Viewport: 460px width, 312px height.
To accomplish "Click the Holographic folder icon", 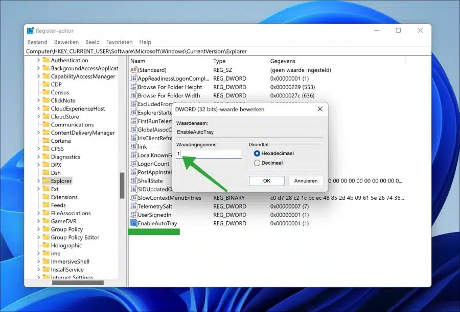I will tap(46, 245).
